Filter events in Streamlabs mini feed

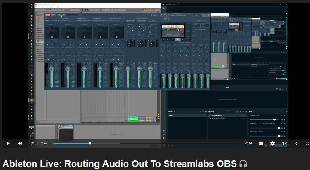(x=277, y=89)
